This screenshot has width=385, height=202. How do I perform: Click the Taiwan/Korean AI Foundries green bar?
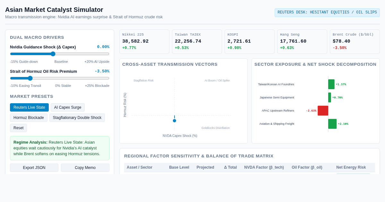click(x=331, y=84)
